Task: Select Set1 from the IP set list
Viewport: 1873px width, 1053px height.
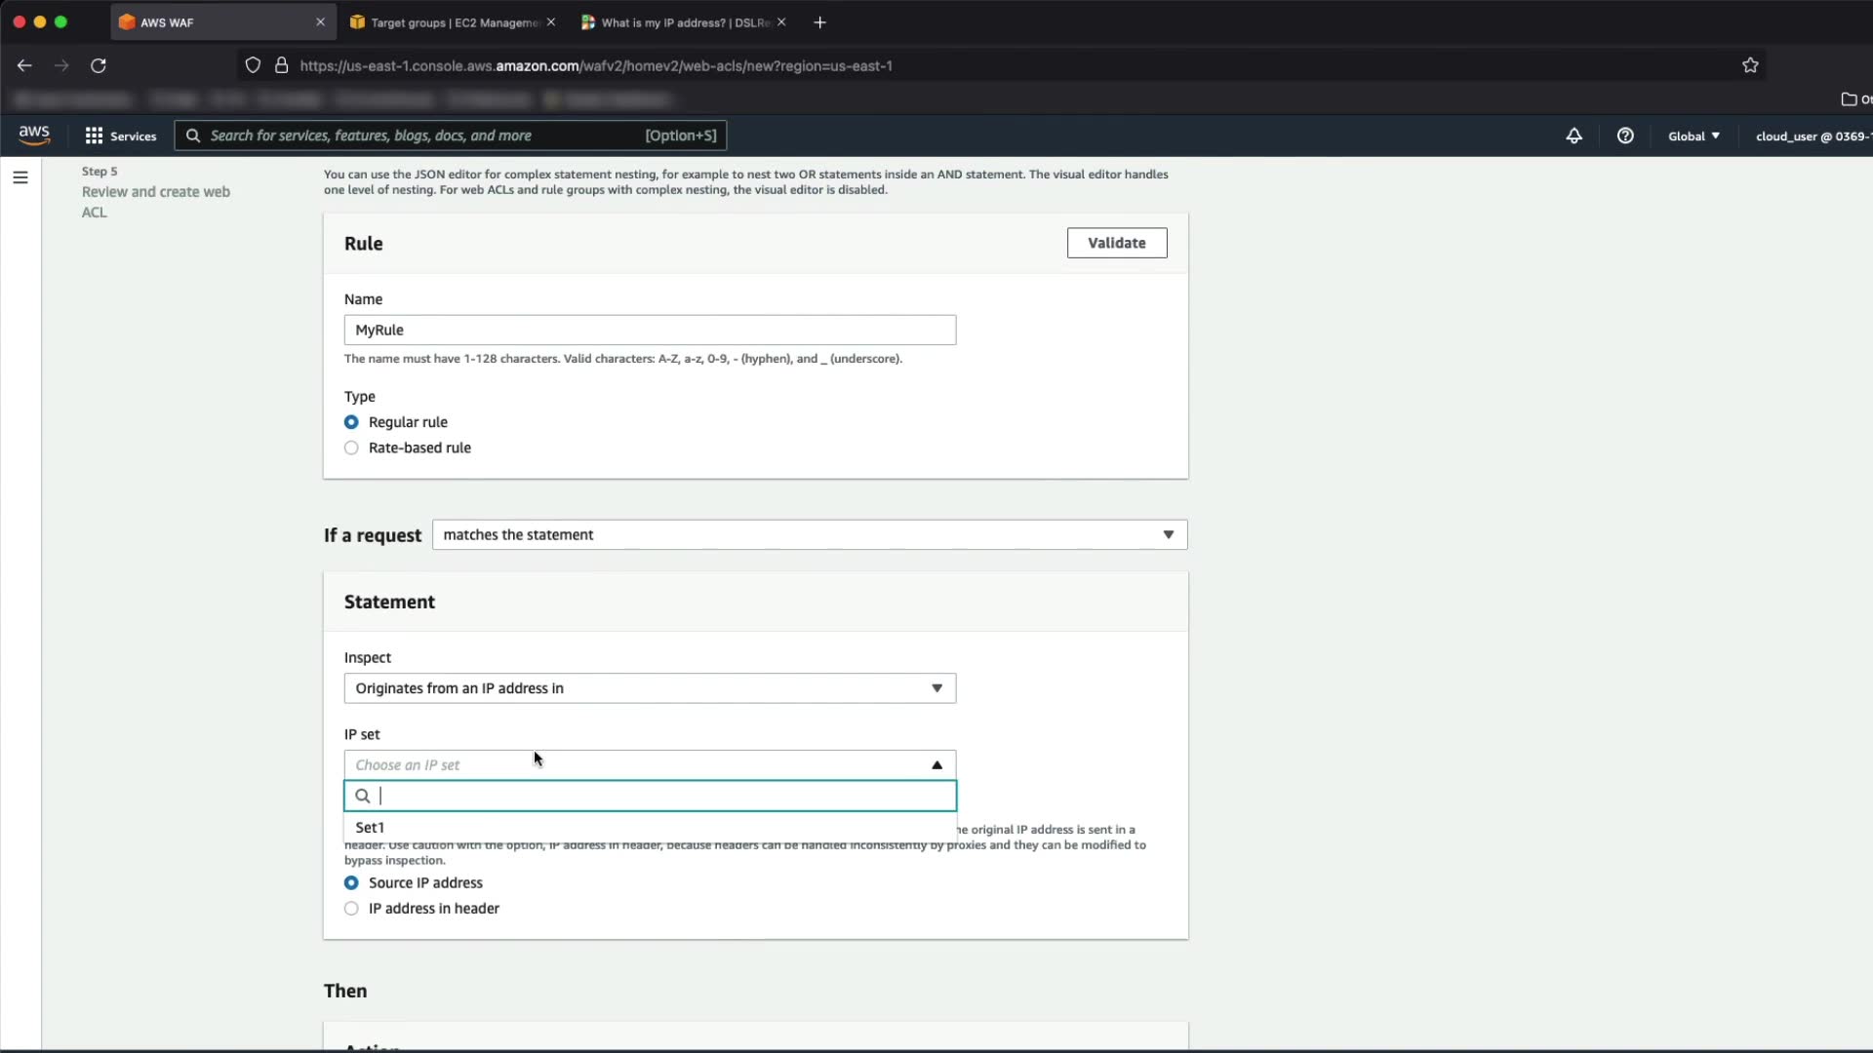Action: (x=371, y=827)
